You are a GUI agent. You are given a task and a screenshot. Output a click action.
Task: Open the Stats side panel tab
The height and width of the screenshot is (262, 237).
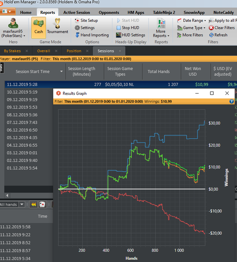point(1,68)
